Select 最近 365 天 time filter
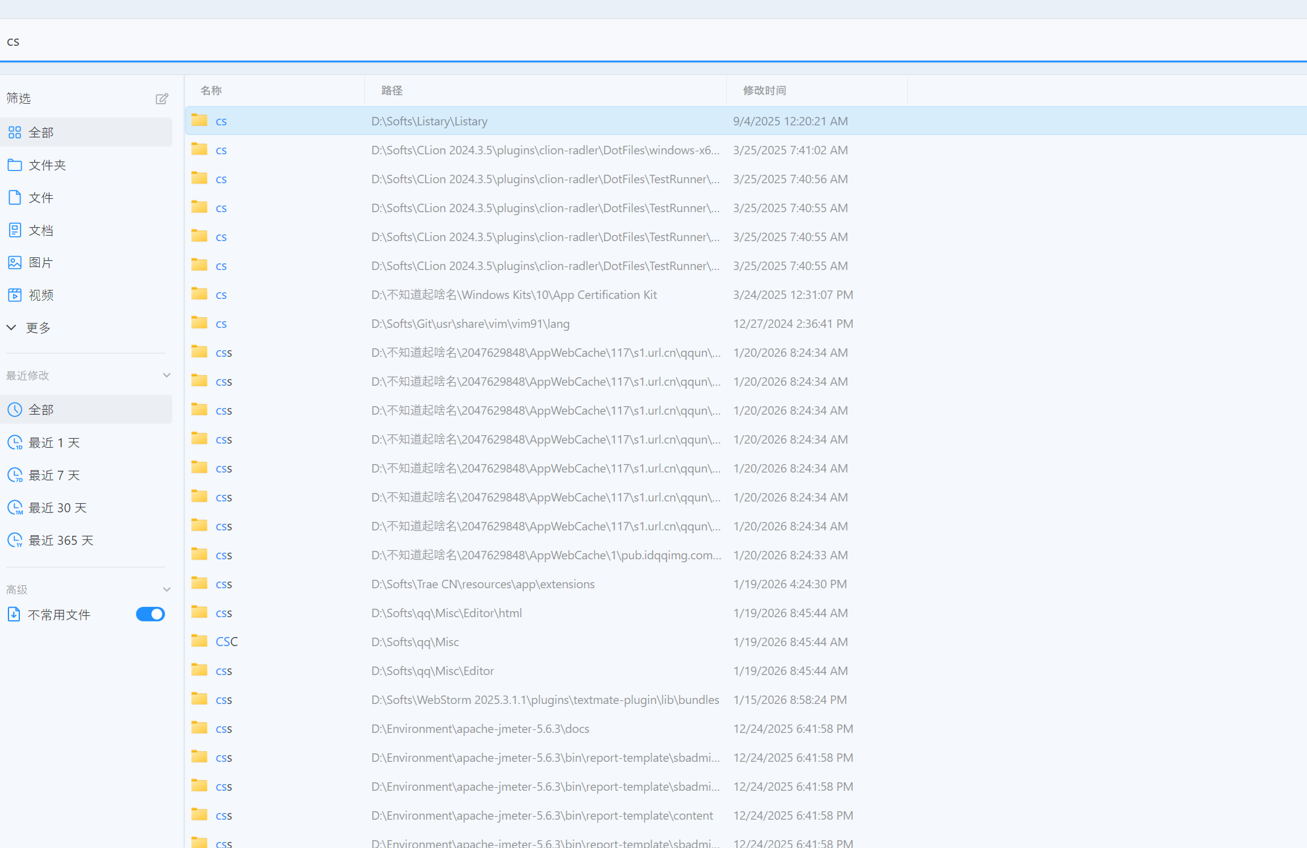 (x=60, y=541)
